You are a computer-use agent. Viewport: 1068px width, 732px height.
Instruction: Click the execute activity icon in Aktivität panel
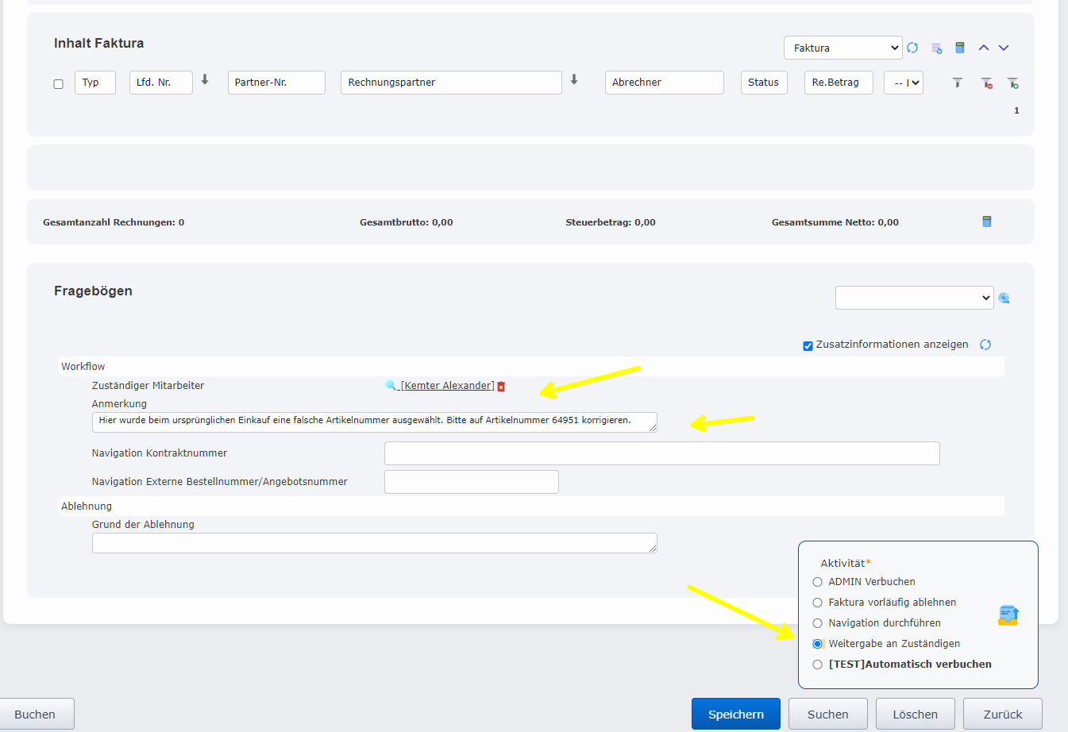click(1008, 615)
